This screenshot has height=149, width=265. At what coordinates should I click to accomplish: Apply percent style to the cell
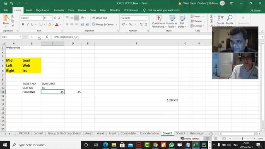click(x=130, y=24)
